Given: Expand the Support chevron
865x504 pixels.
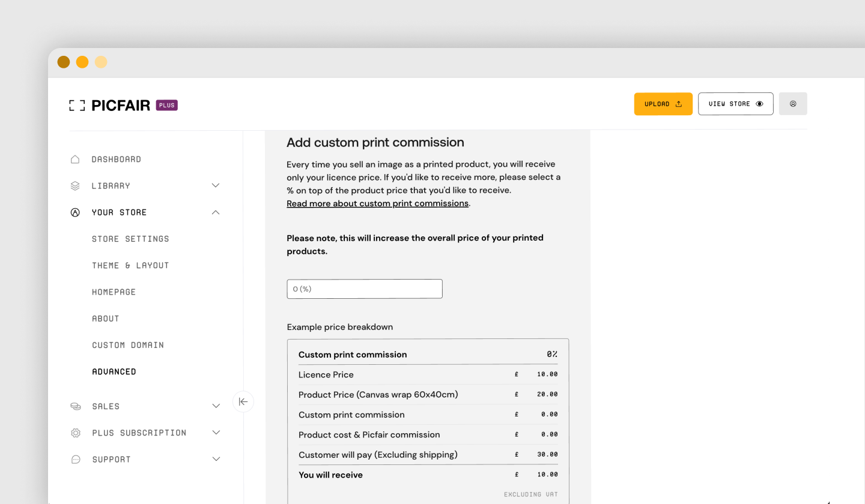Looking at the screenshot, I should [216, 460].
